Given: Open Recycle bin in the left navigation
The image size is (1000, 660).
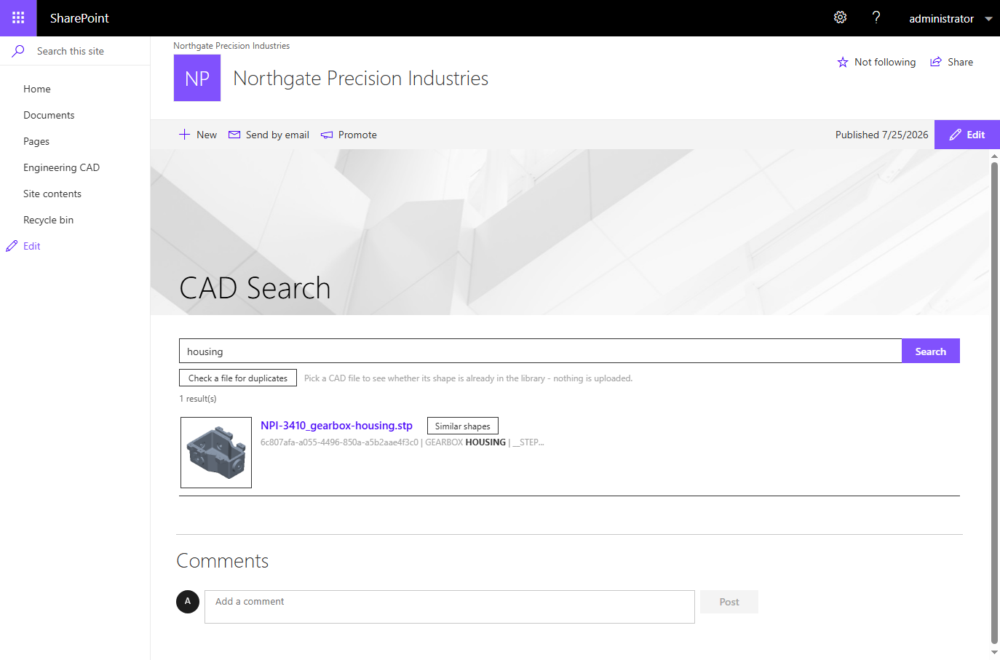Looking at the screenshot, I should coord(48,220).
